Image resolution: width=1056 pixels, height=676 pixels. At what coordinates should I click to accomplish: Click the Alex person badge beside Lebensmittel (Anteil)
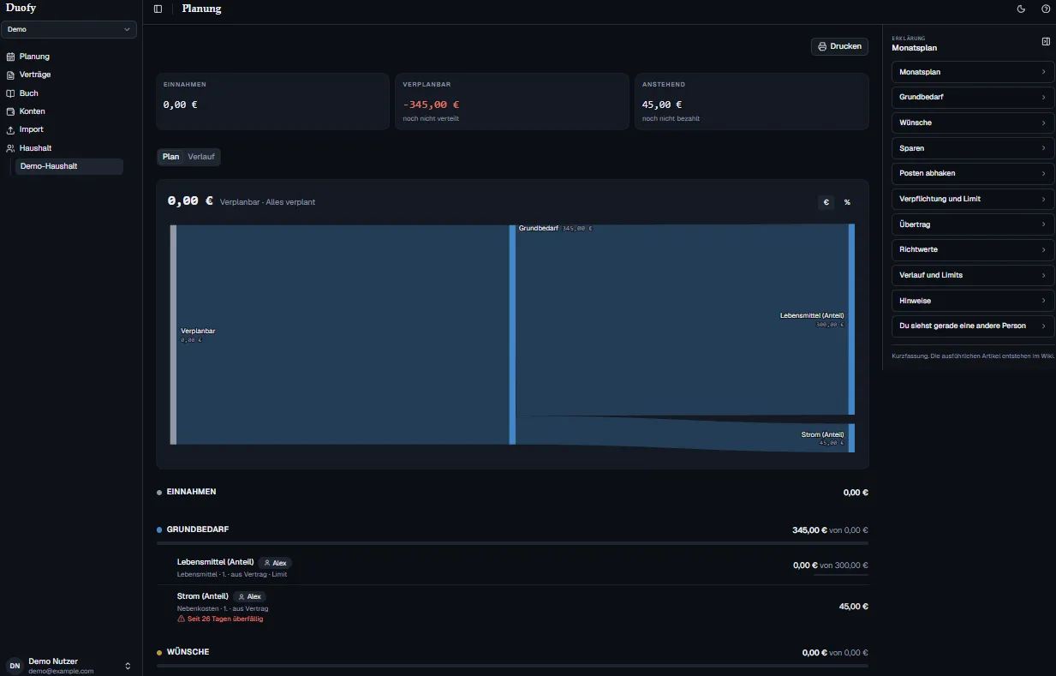(275, 563)
